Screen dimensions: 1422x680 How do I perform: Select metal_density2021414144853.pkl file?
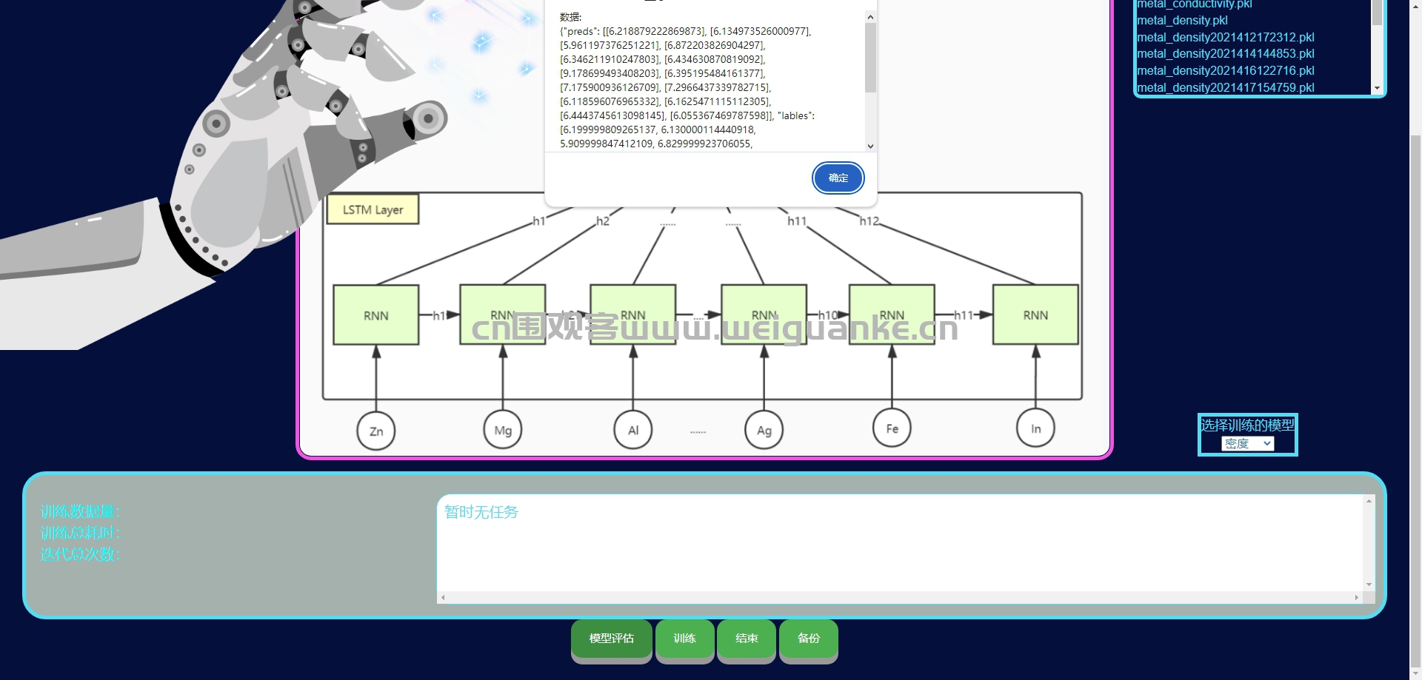pyautogui.click(x=1226, y=54)
